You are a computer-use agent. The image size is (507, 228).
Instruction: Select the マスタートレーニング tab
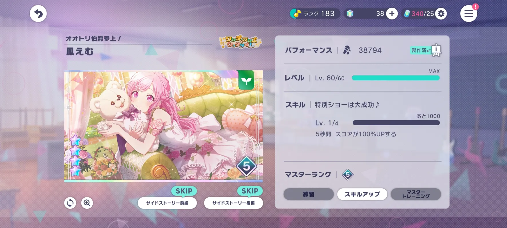[x=416, y=194]
